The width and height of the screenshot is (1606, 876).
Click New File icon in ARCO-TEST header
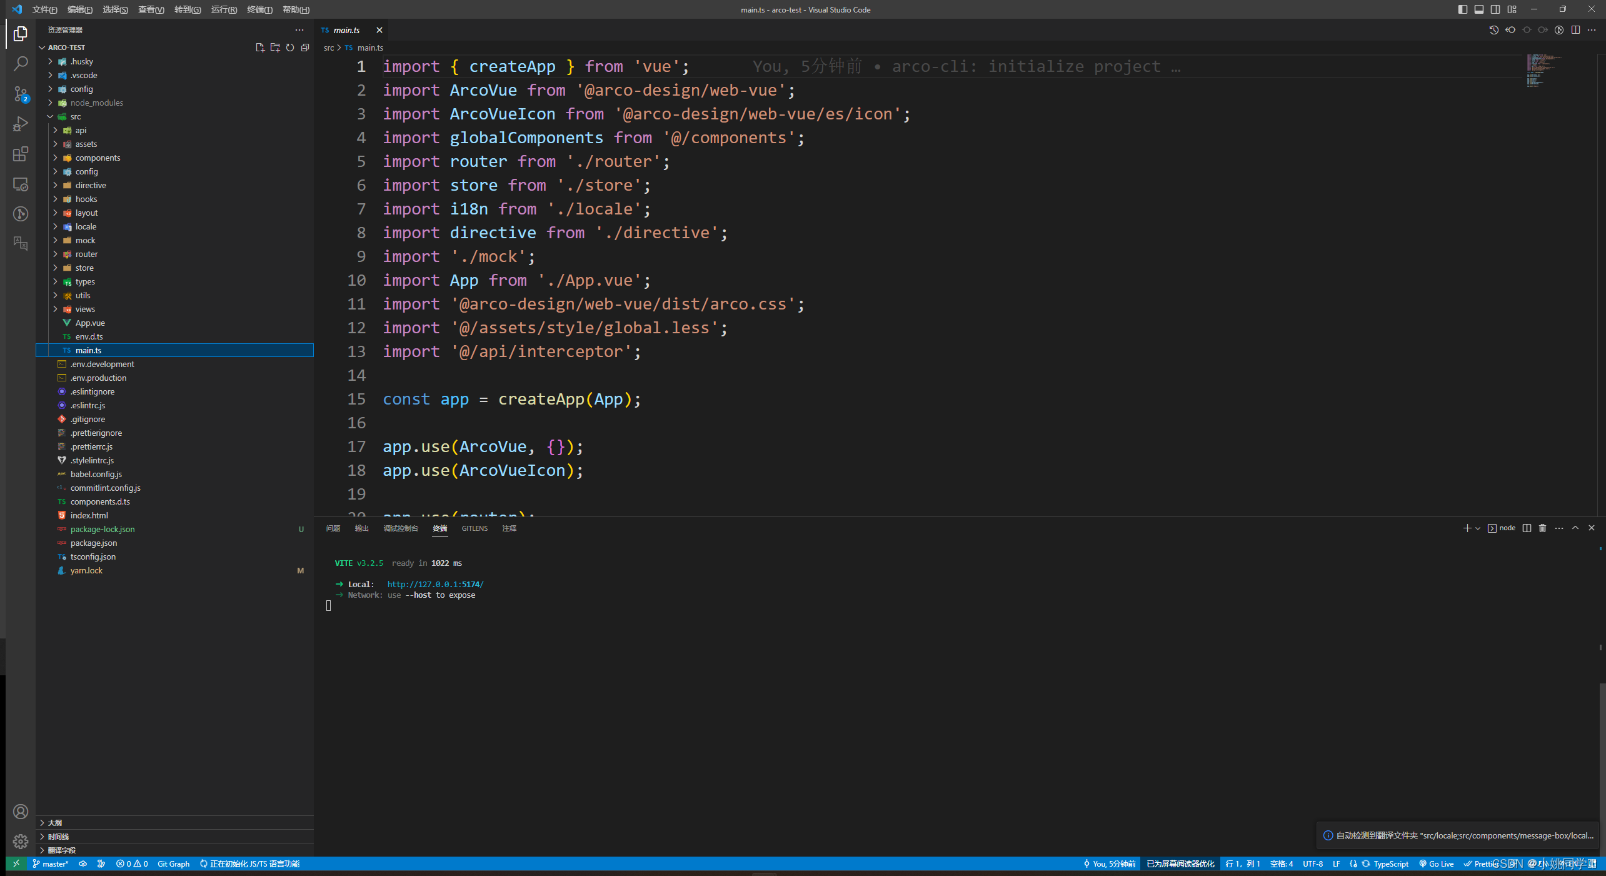[260, 48]
